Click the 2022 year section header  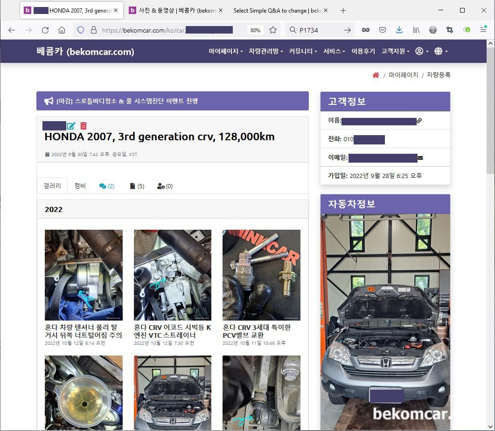(x=172, y=209)
